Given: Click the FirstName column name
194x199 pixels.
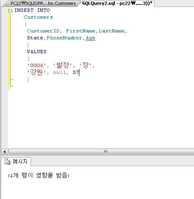Looking at the screenshot, I should (x=81, y=31).
